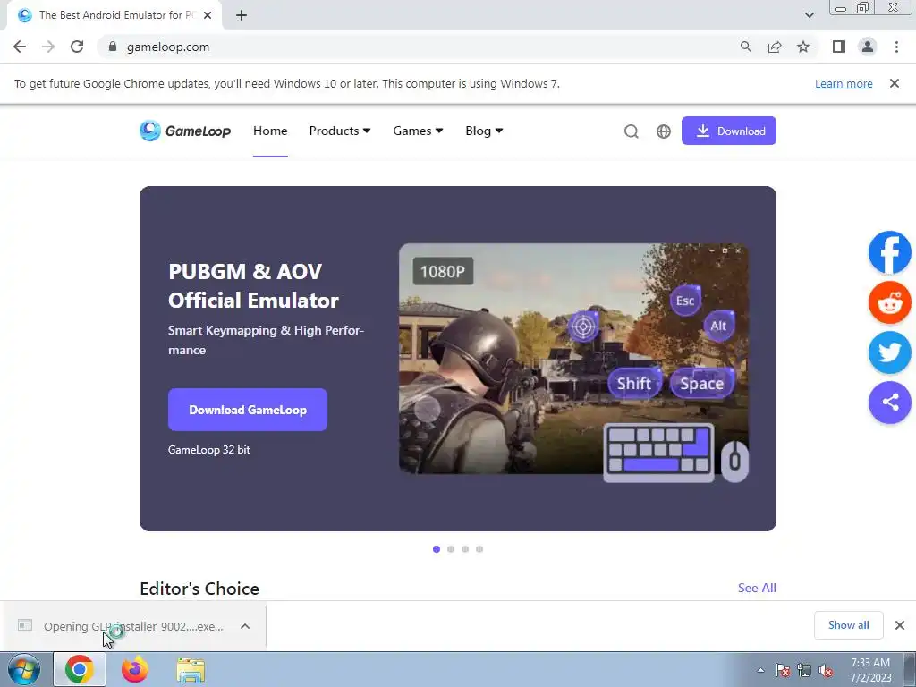
Task: Click the browser forward arrow
Action: click(48, 47)
